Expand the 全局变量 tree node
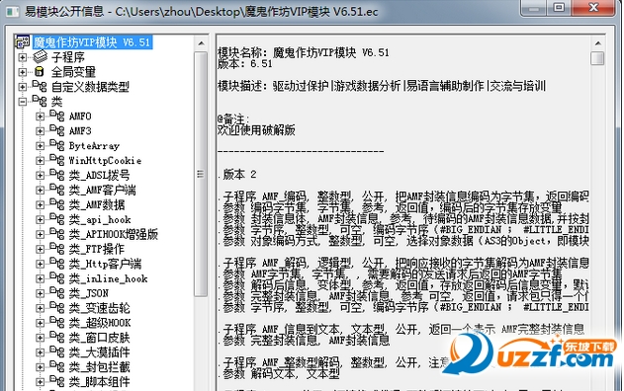624x391 pixels. (23, 72)
